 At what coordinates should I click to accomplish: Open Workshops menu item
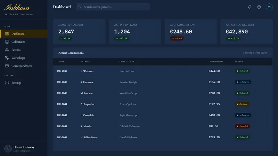click(x=24, y=58)
